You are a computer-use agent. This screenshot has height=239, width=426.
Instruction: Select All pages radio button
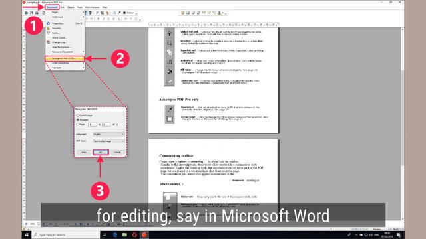pyautogui.click(x=78, y=119)
